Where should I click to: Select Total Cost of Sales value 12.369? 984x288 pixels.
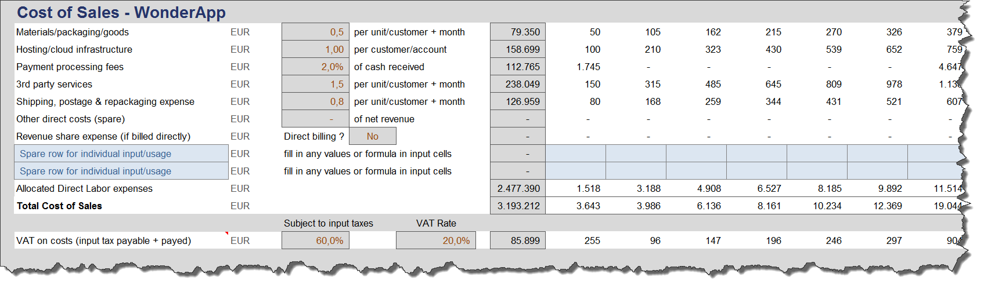point(888,206)
